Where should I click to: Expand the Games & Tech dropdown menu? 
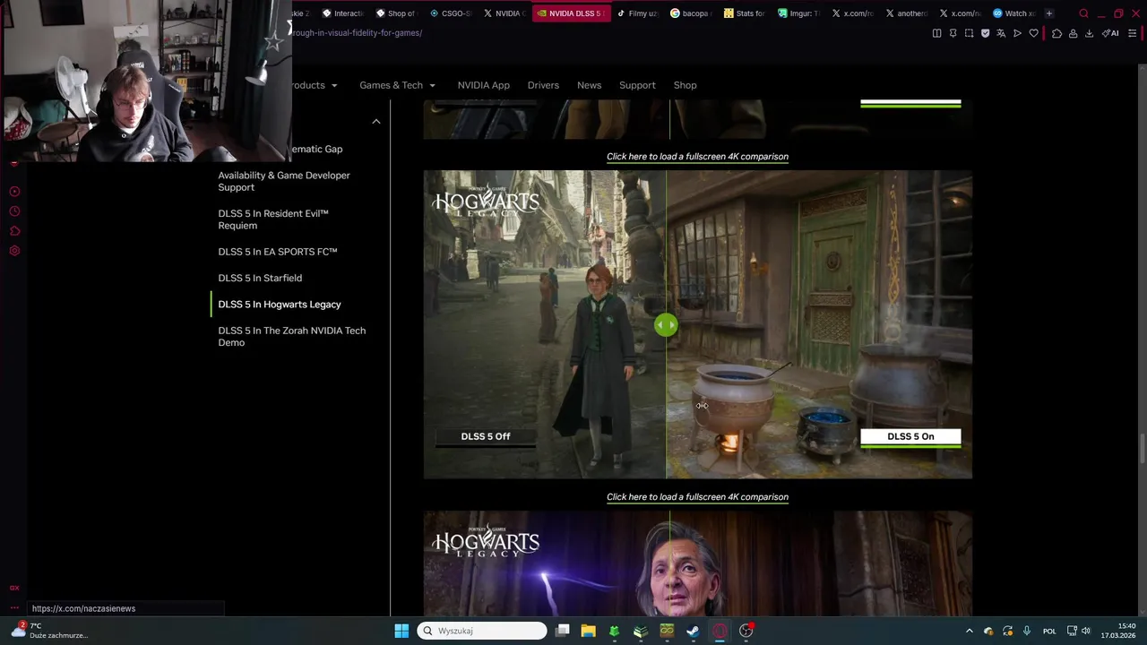397,85
